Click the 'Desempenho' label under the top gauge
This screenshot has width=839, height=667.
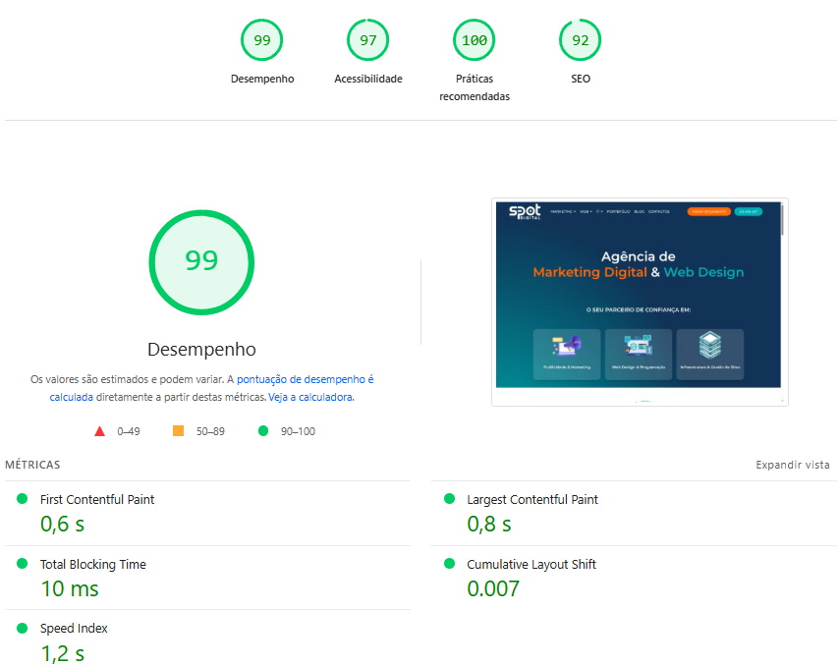click(262, 79)
